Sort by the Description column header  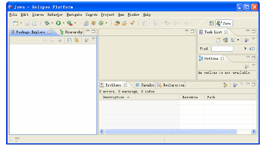139,97
